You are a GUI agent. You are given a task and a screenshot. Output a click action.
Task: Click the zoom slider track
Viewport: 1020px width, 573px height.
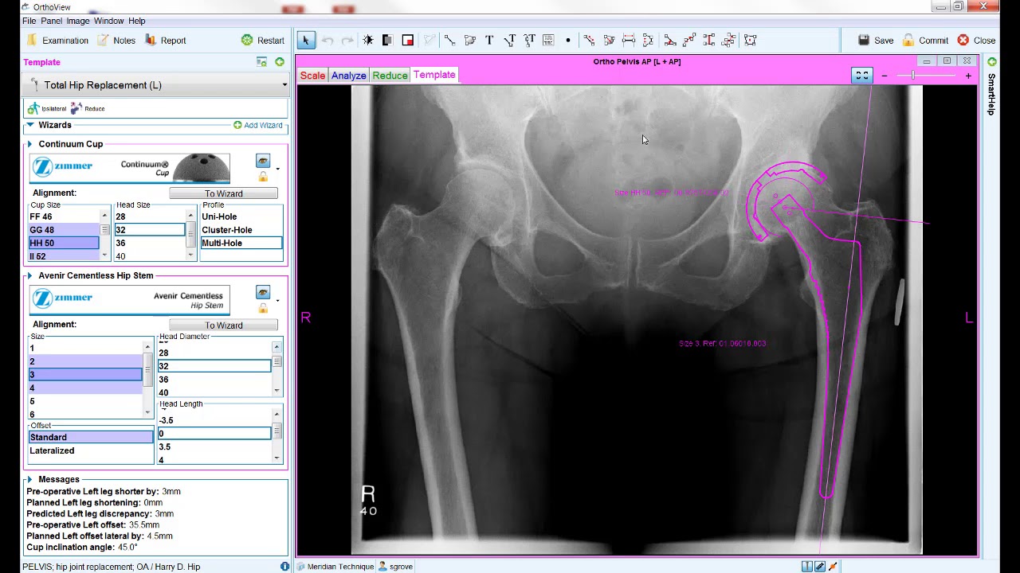926,76
